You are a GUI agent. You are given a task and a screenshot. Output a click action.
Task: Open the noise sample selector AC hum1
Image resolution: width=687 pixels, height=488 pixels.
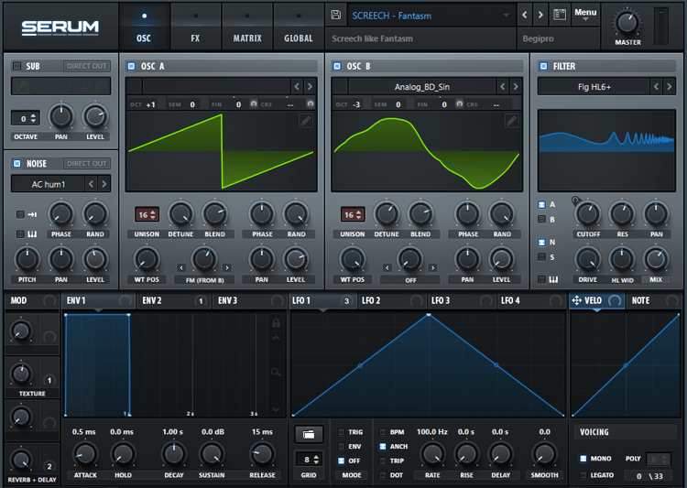(x=48, y=184)
